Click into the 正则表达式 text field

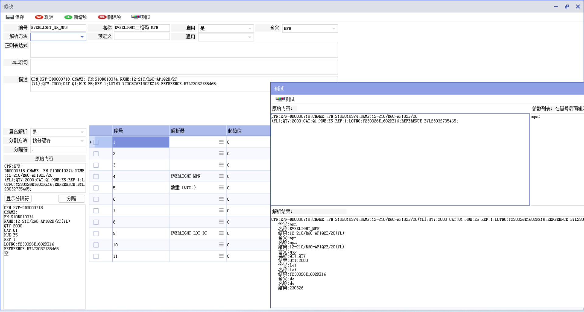(x=184, y=50)
